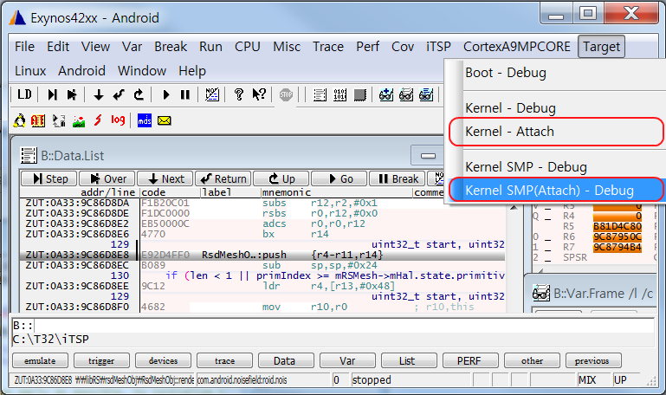Click the context help pointer icon

click(258, 94)
